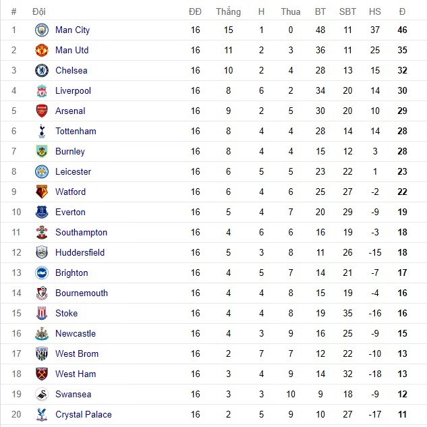Open the Huddersfield team link
Viewport: 427px width, 427px height.
point(80,253)
